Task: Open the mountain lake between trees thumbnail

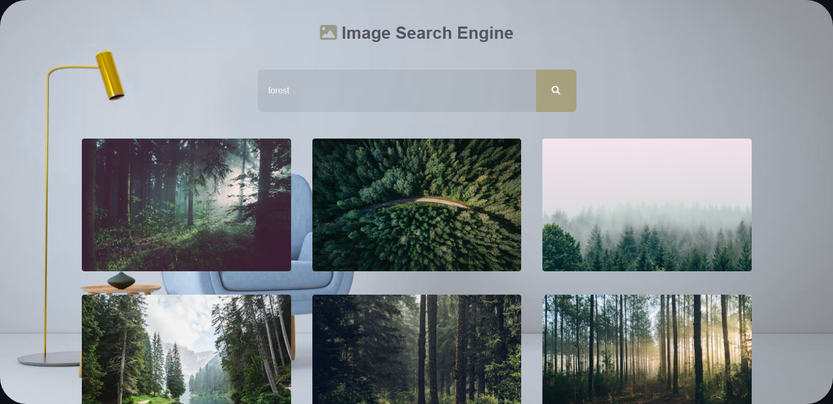Action: click(x=186, y=349)
